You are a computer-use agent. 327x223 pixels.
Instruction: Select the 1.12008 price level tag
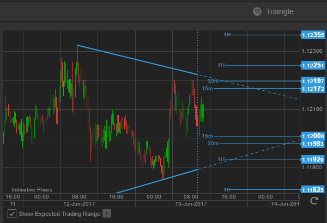click(x=312, y=136)
